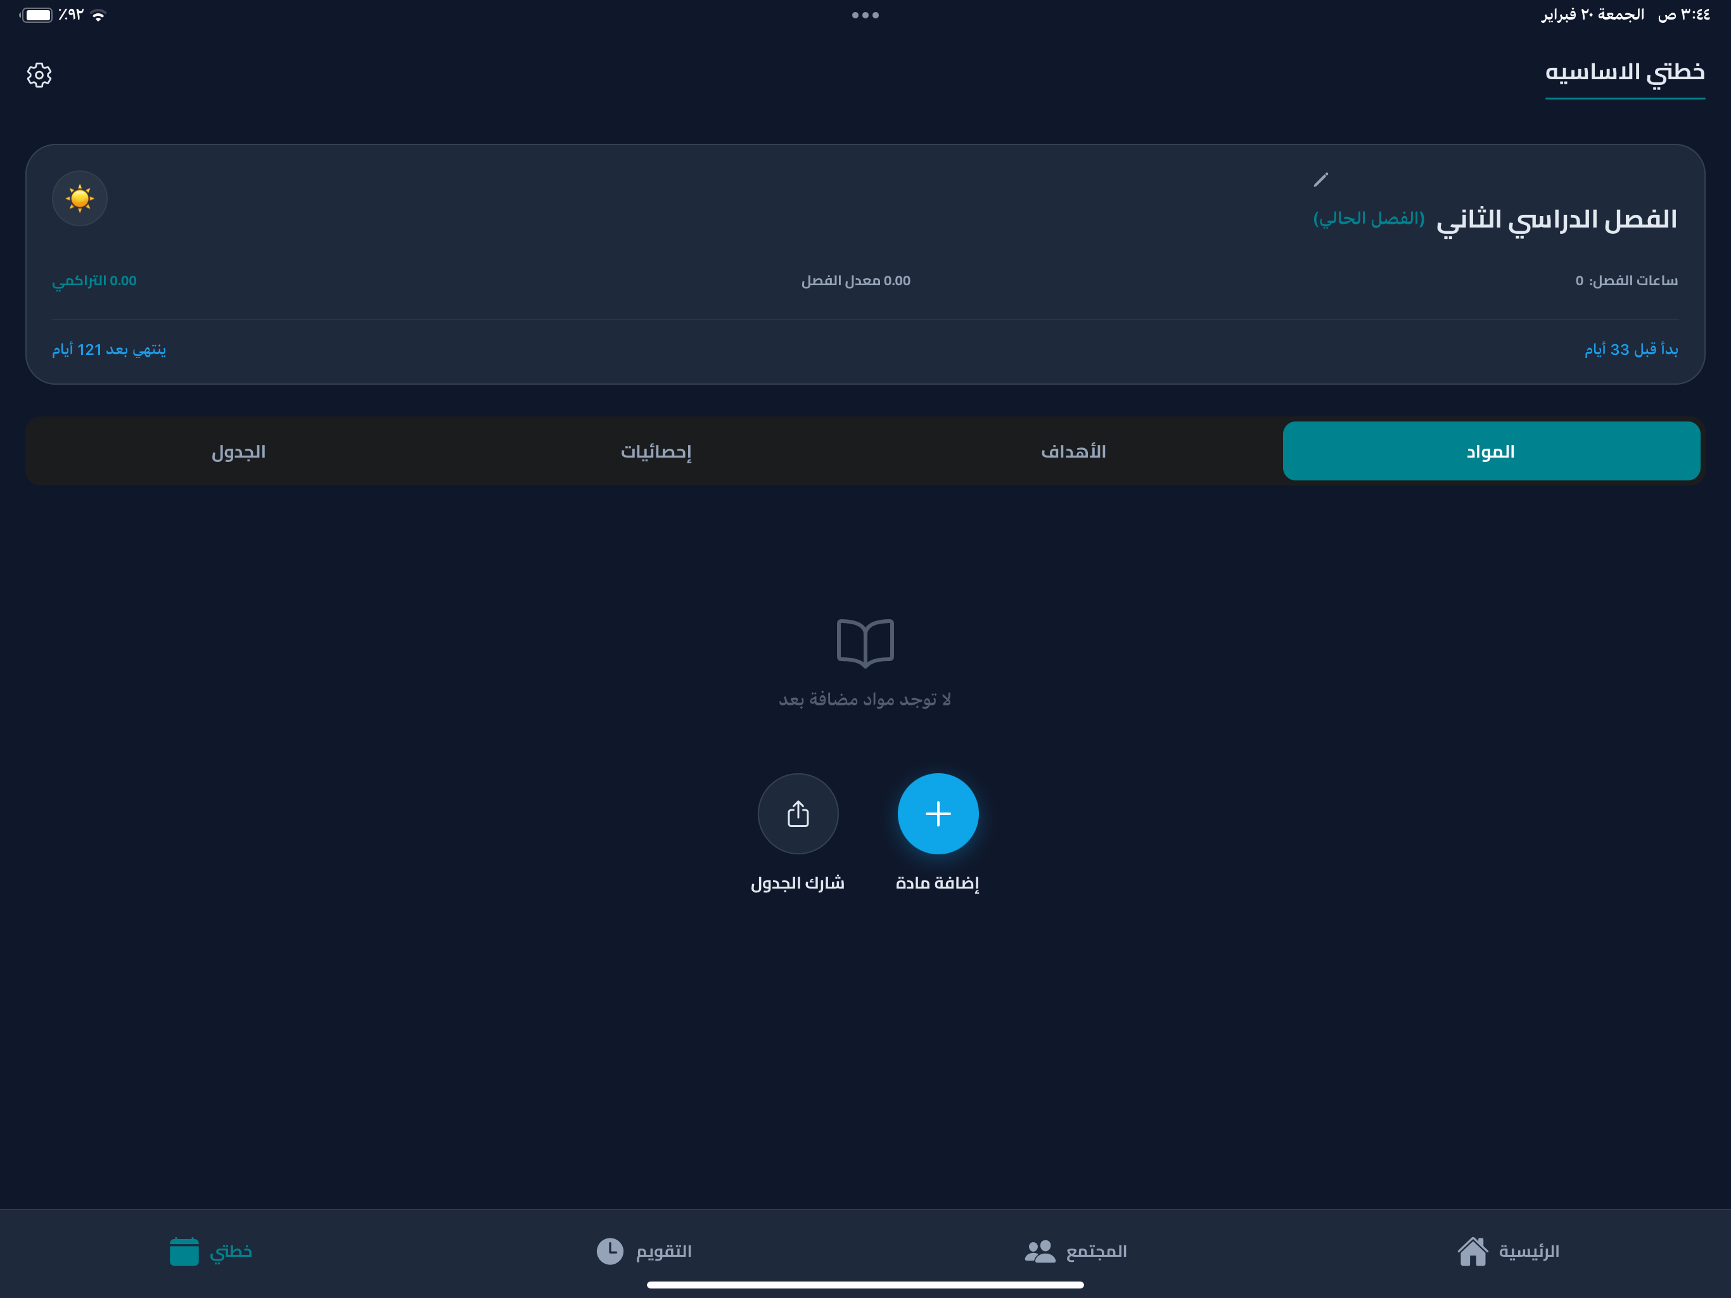This screenshot has height=1298, width=1731.
Task: Tap ينتهي بعد 121 أيام text
Action: tap(109, 349)
